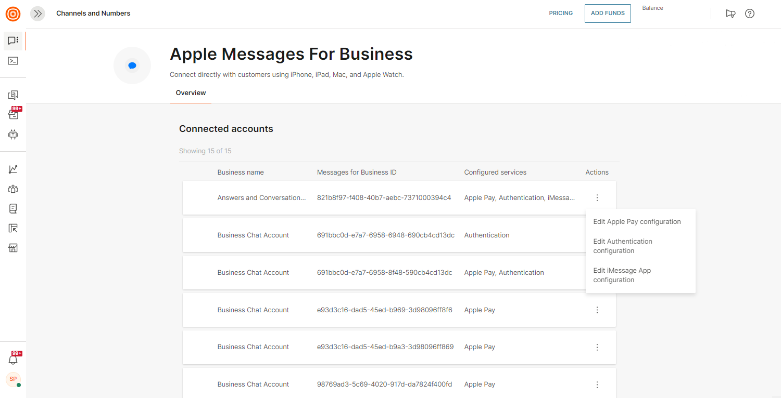
Task: Open the notifications bell icon
Action: click(x=13, y=360)
